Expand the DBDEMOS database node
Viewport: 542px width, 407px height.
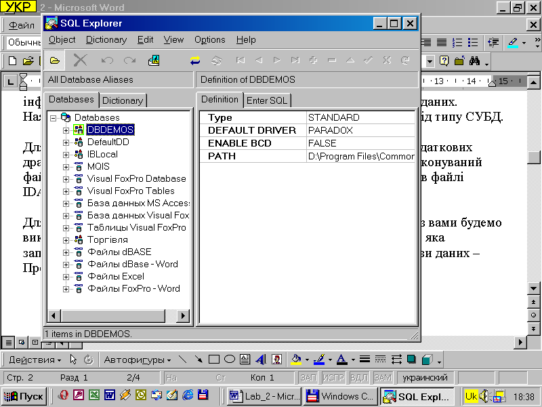tap(66, 130)
